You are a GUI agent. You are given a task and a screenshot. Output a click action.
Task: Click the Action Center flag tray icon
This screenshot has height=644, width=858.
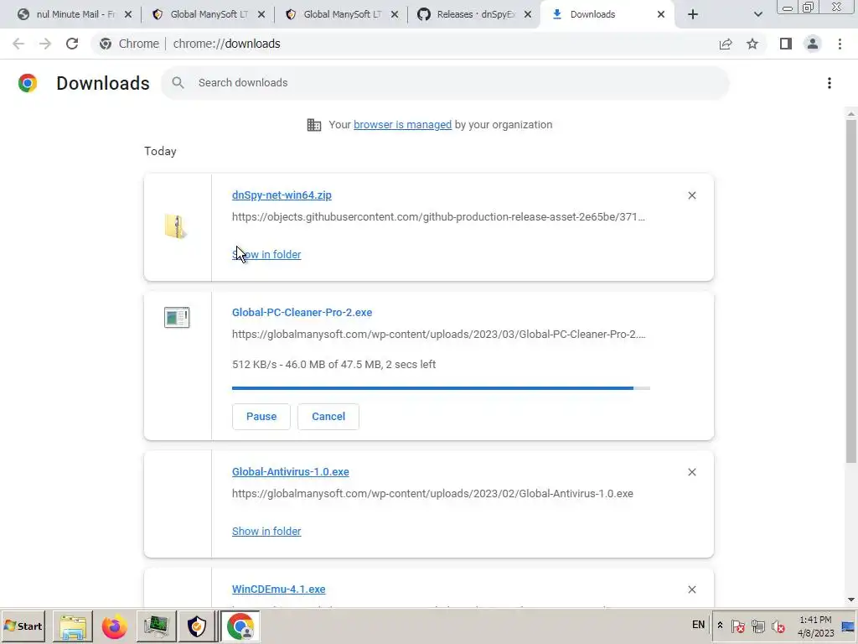[737, 626]
